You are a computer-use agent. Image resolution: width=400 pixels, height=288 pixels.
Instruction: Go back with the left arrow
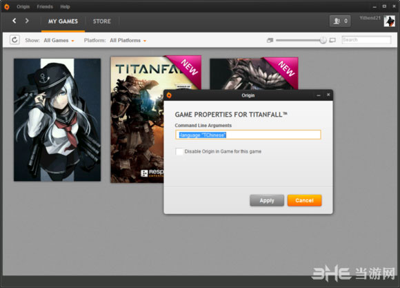[14, 21]
